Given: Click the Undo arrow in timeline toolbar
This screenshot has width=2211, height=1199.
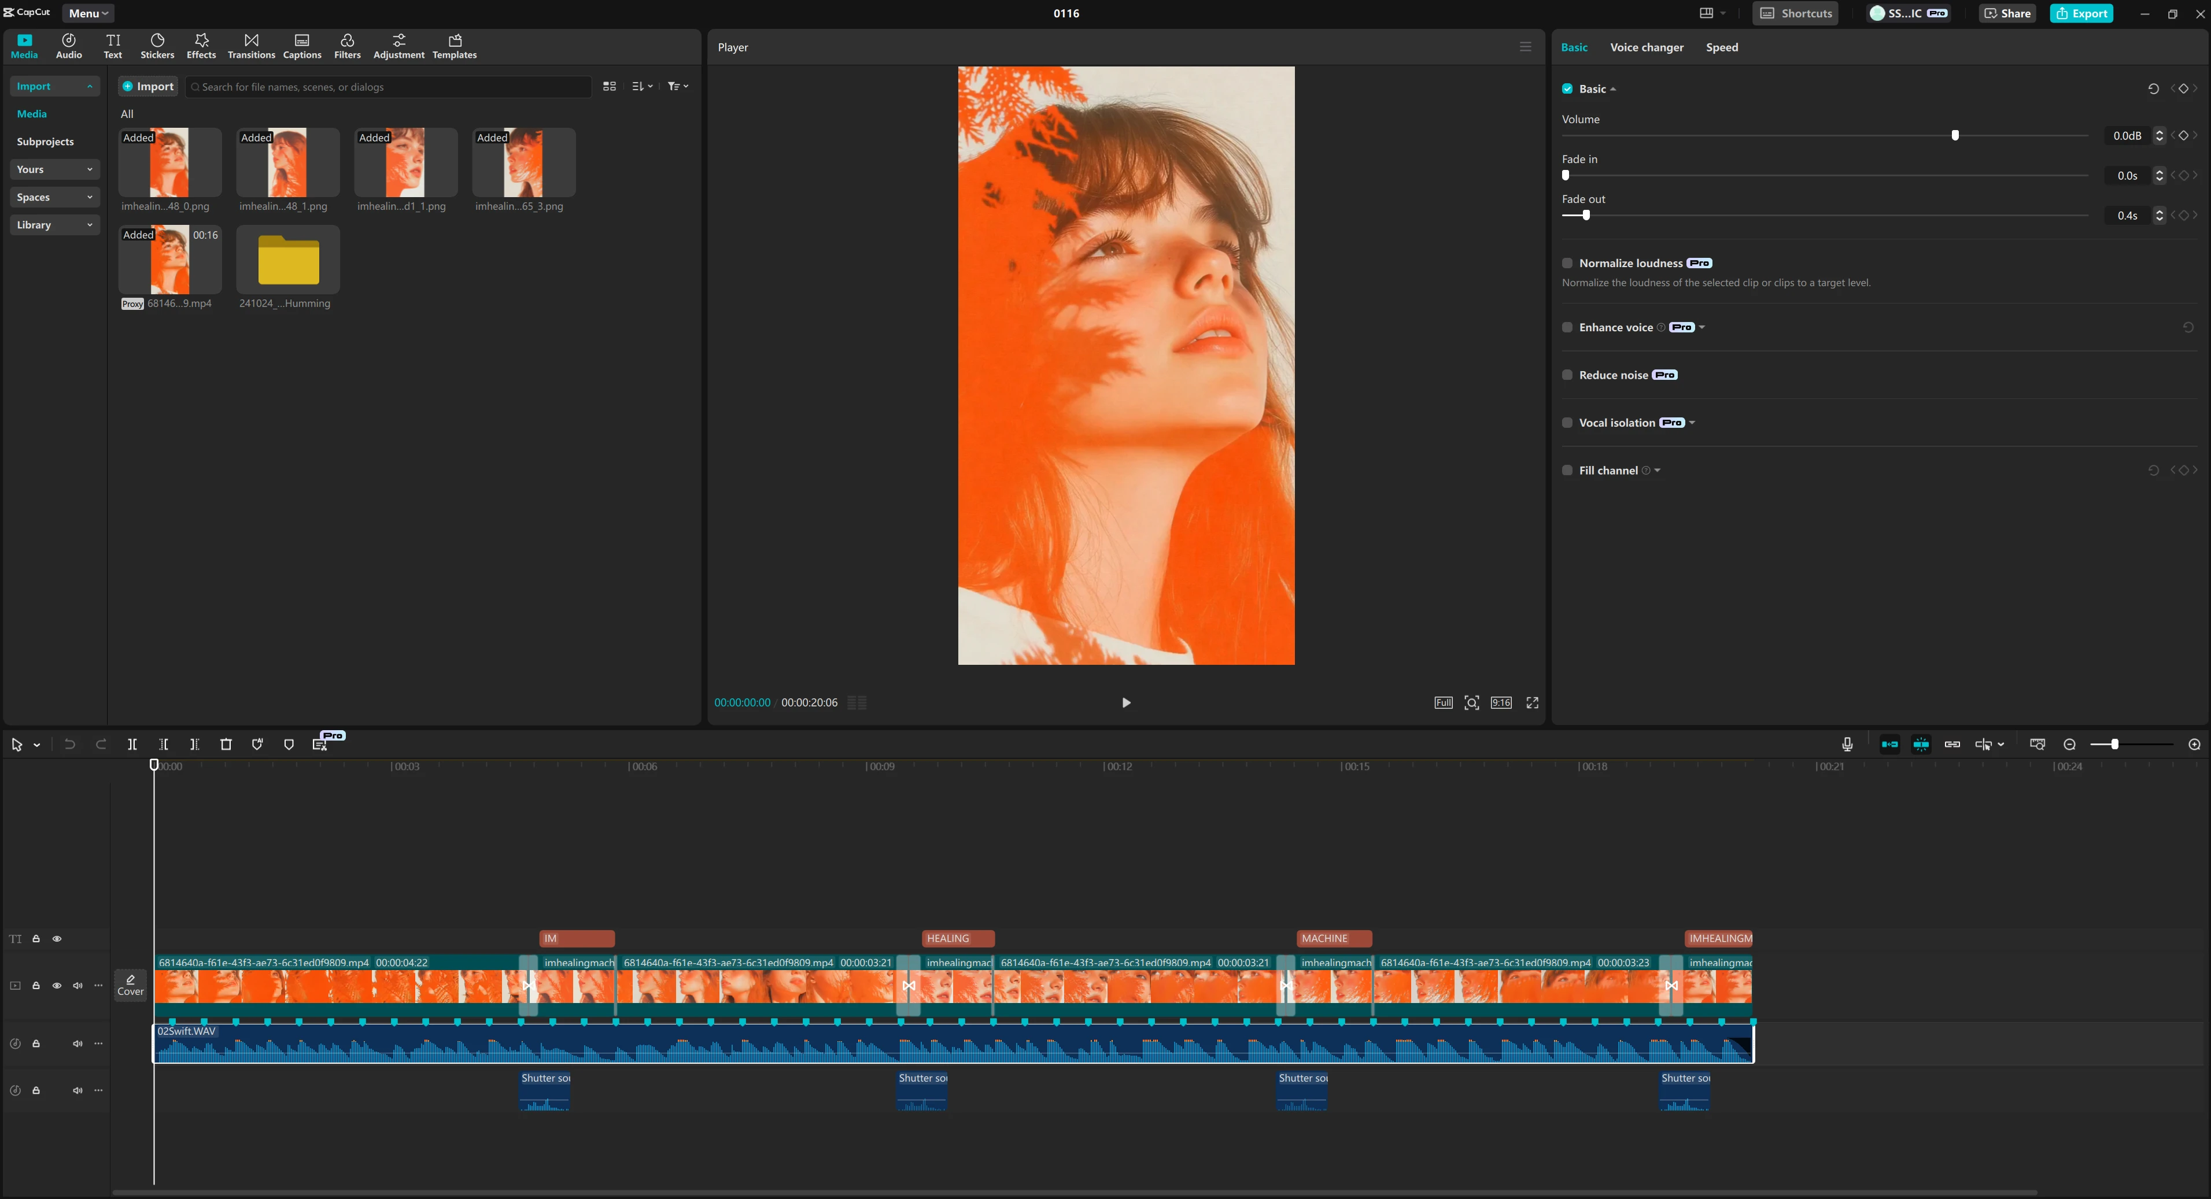Looking at the screenshot, I should [69, 744].
